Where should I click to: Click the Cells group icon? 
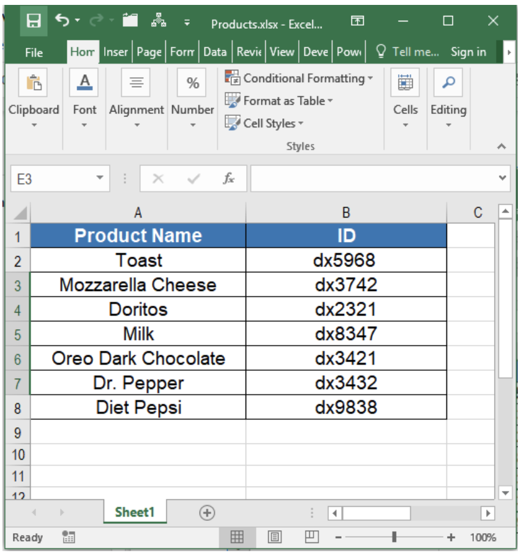pyautogui.click(x=405, y=82)
